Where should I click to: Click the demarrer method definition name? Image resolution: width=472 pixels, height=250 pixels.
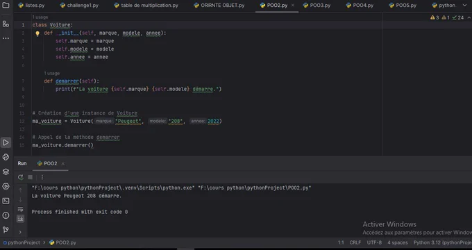point(67,81)
